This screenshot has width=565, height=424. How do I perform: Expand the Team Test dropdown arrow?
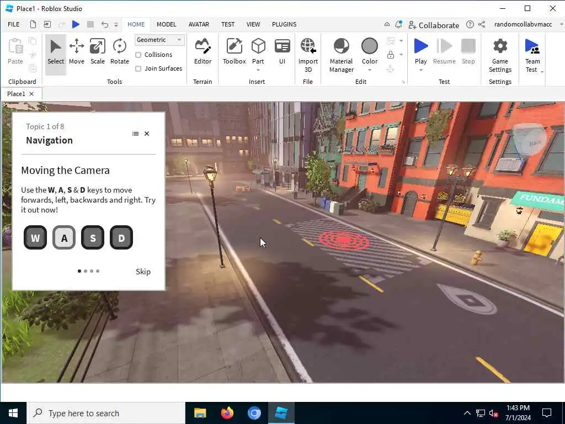[542, 72]
